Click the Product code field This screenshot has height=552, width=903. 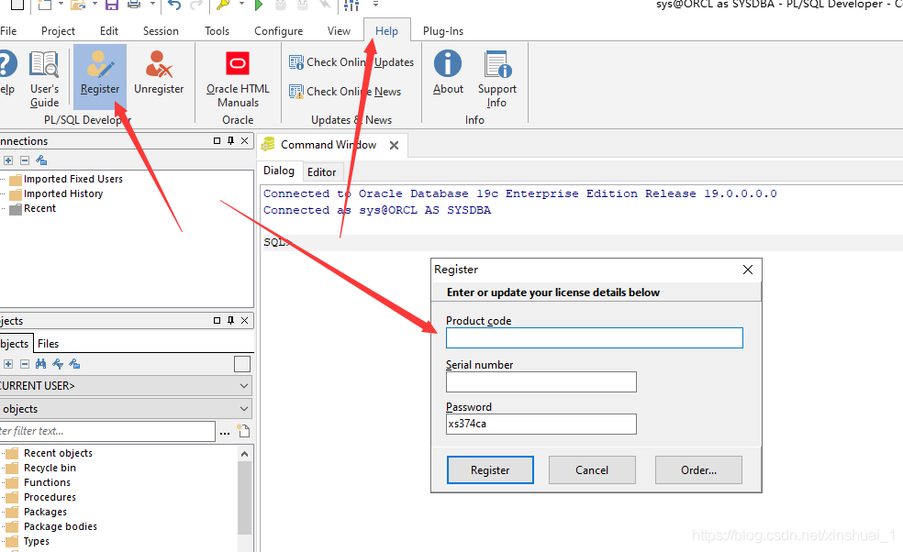tap(595, 337)
